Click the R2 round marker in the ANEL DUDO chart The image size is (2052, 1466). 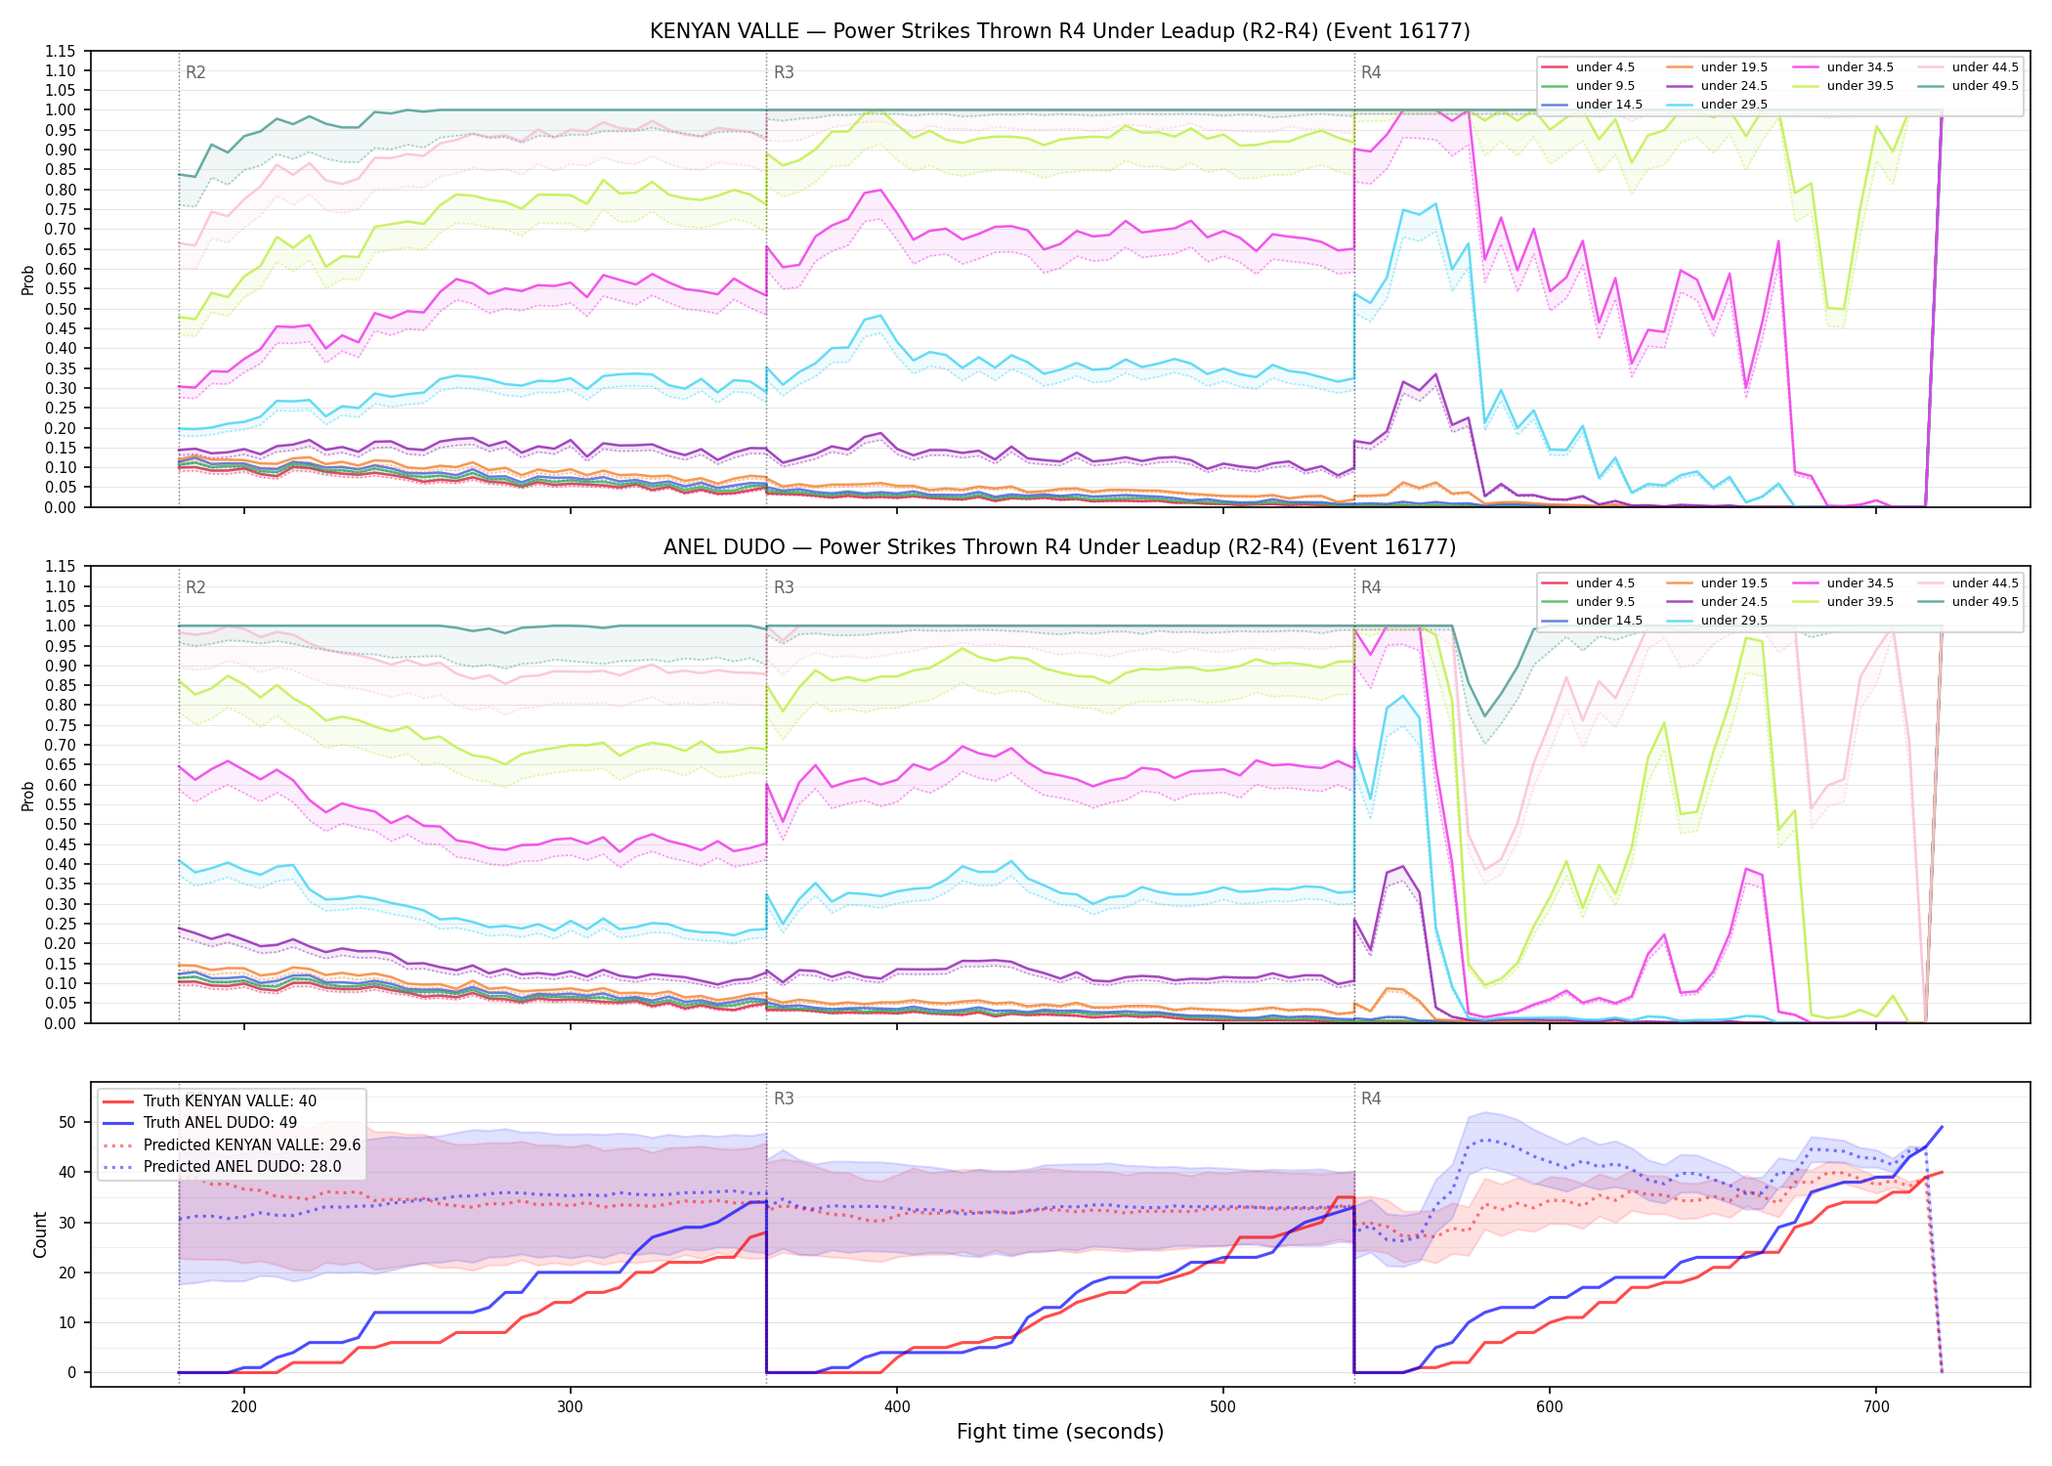195,587
